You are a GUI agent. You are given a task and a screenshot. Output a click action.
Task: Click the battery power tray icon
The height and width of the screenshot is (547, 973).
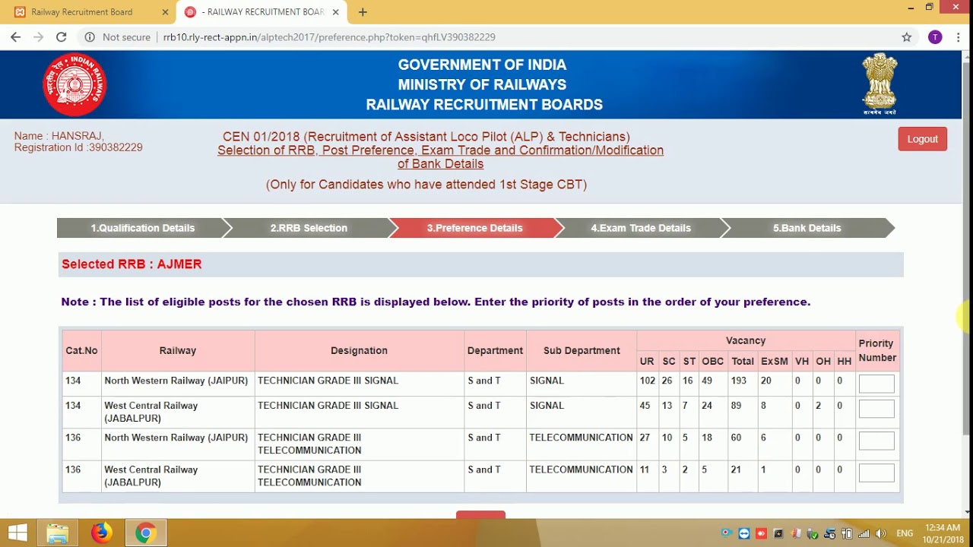847,533
